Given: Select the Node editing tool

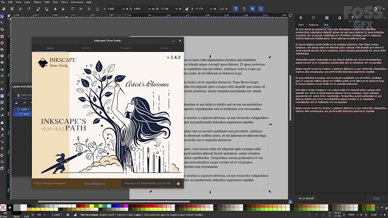Looking at the screenshot, I should point(2,23).
